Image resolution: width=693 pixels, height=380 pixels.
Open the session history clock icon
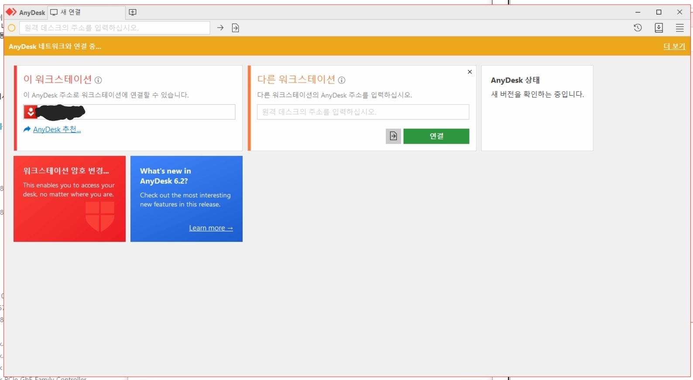[x=638, y=28]
